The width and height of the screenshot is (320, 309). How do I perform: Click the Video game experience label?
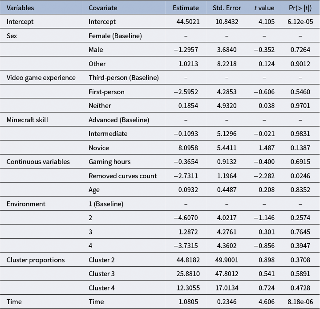[x=41, y=78]
